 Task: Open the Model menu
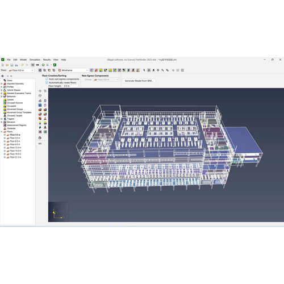tap(23, 60)
